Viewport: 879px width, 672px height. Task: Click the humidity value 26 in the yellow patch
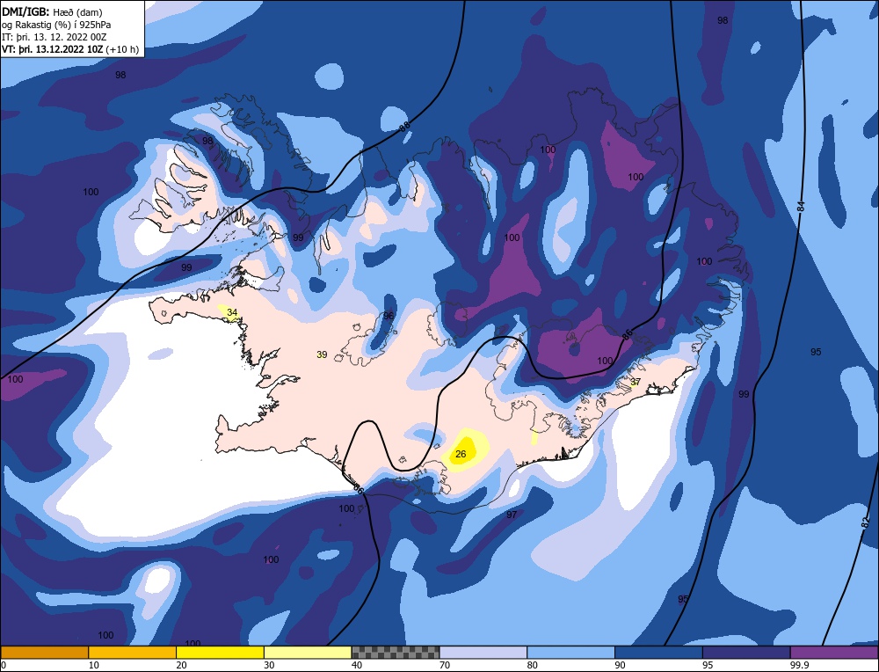coord(461,454)
